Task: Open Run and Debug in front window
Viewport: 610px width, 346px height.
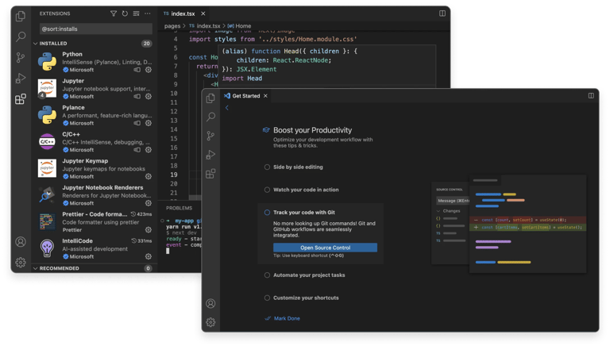Action: point(210,155)
